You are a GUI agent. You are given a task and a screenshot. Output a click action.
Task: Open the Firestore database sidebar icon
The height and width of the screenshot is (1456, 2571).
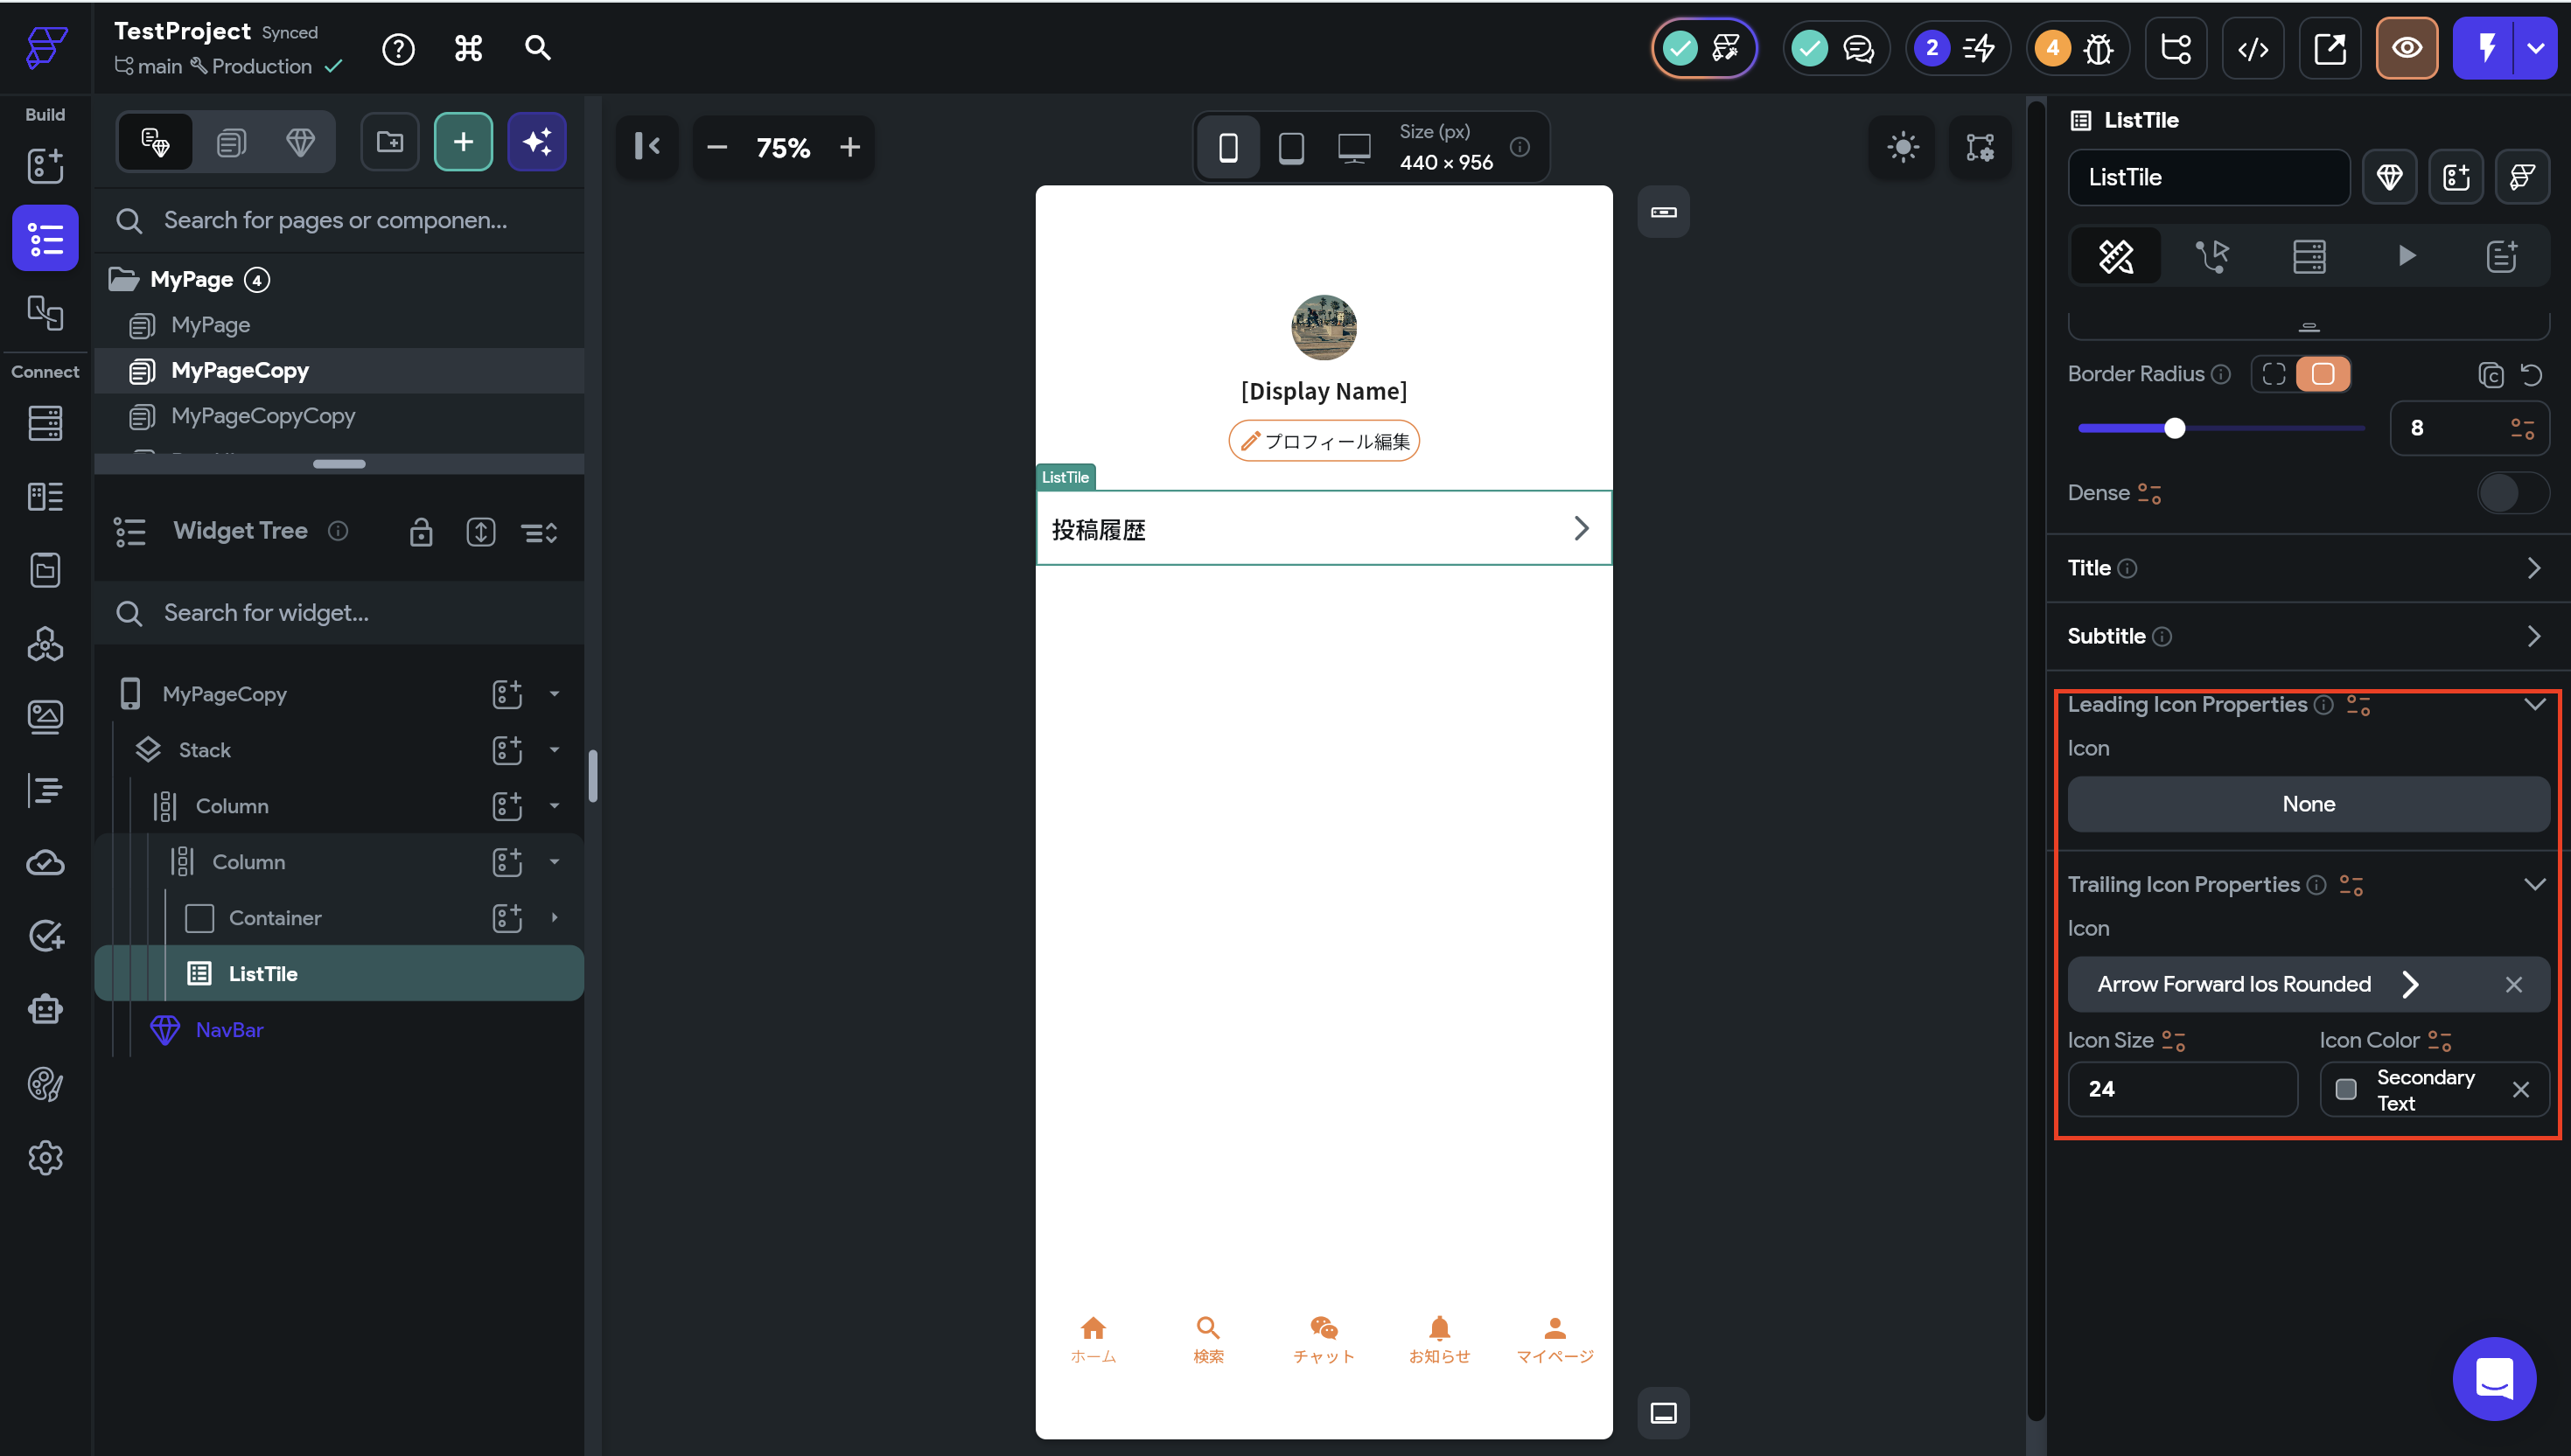45,423
